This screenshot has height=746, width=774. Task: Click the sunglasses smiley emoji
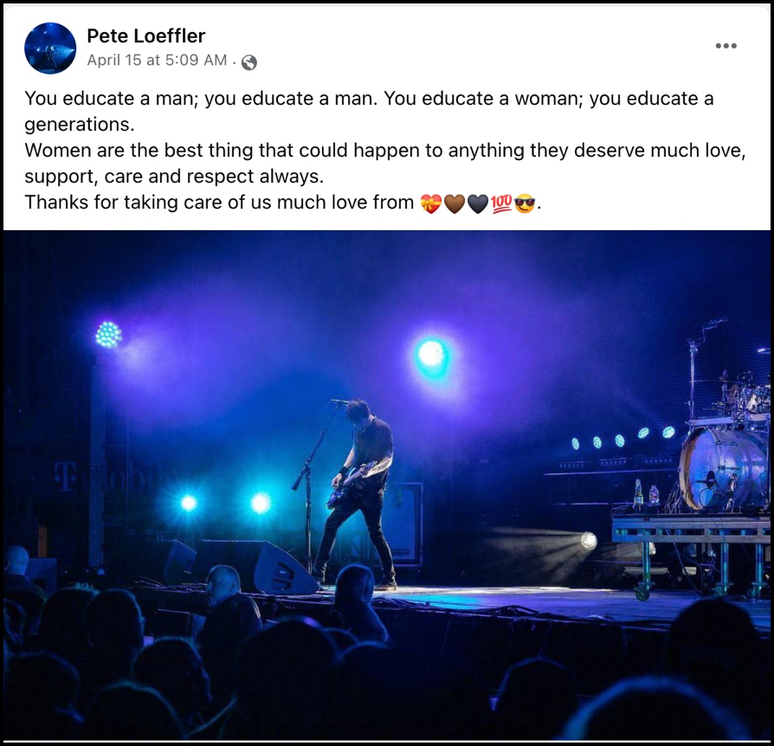pos(525,203)
